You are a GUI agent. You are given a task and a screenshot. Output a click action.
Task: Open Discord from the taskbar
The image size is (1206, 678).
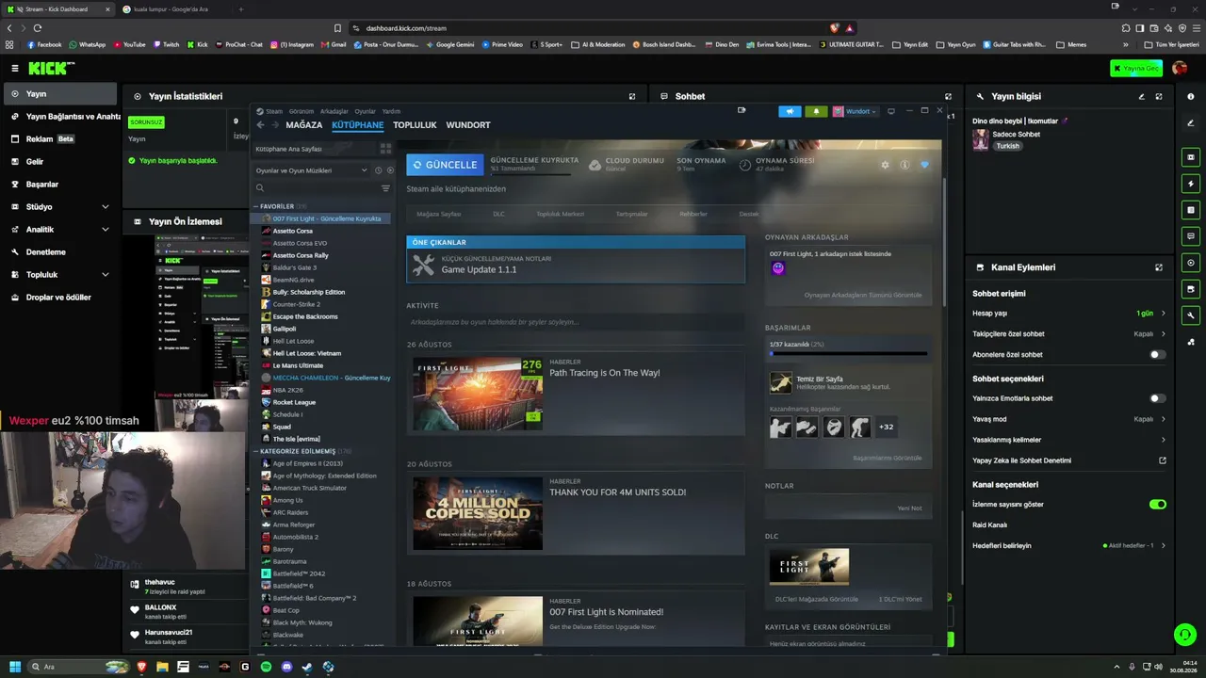pos(286,667)
